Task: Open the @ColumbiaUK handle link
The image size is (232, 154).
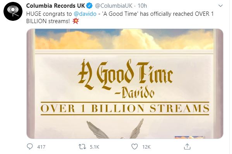Action: tap(113, 6)
